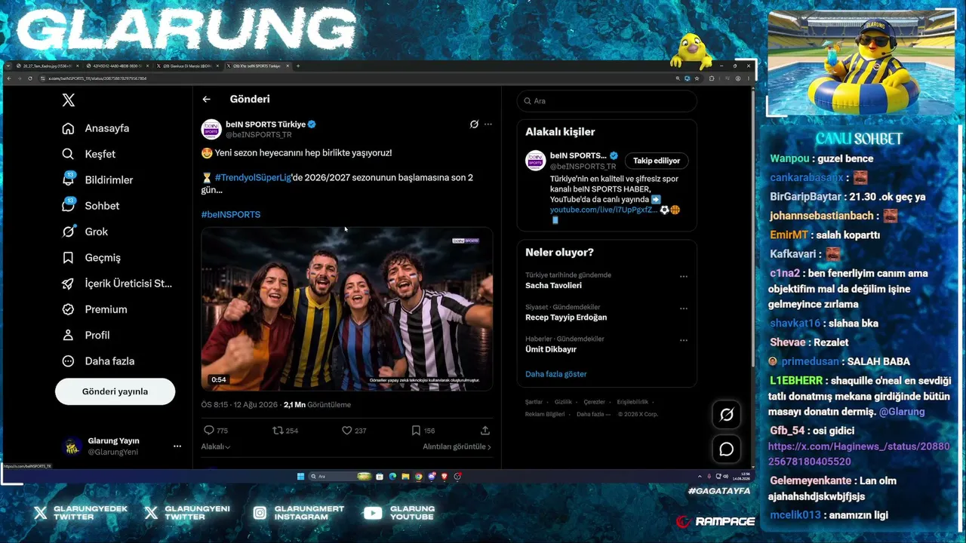Open the floating Grok button

point(727,415)
